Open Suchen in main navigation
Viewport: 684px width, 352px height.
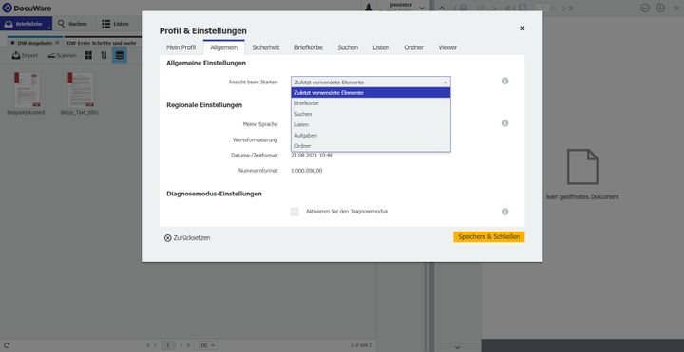[72, 24]
